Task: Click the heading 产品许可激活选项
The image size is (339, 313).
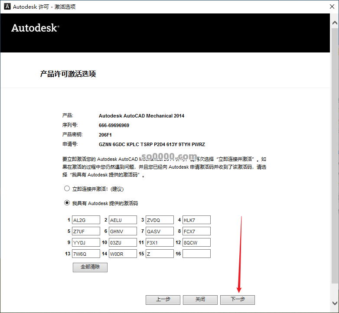Action: pyautogui.click(x=68, y=74)
